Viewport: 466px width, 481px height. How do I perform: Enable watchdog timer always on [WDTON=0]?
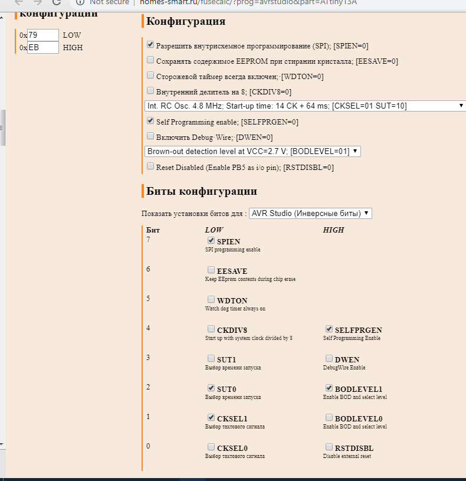[150, 75]
